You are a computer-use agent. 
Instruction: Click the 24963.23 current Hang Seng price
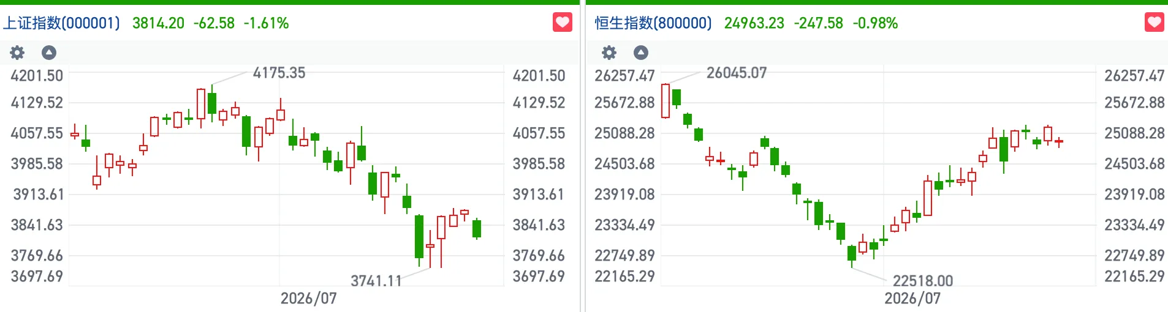[x=754, y=23]
